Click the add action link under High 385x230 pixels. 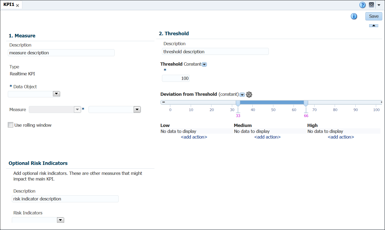[x=341, y=137]
